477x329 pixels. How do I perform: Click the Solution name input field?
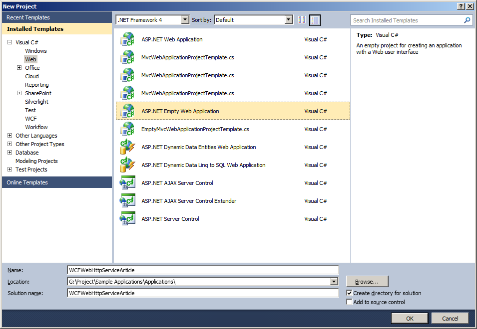tap(203, 293)
